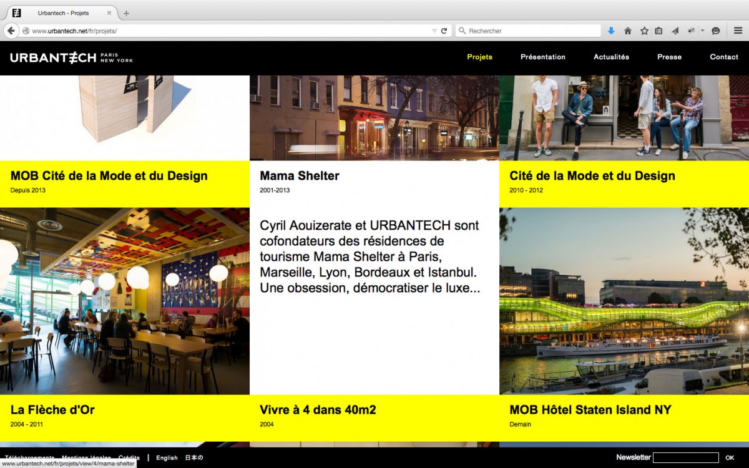Click the 'Demain' label text
The height and width of the screenshot is (468, 749).
pos(521,424)
